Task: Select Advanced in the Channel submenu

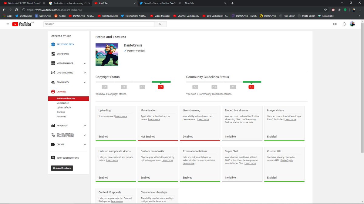Action: point(61,117)
